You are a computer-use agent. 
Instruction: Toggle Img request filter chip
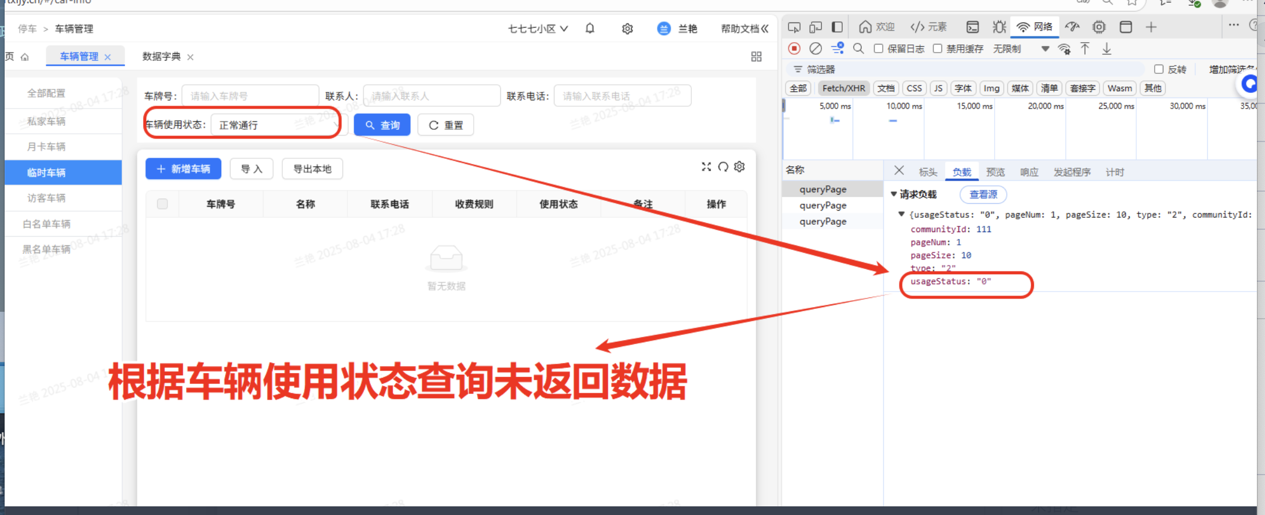991,88
